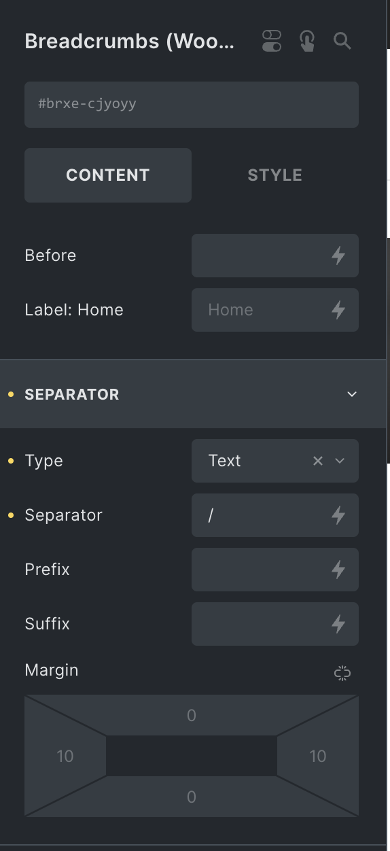The width and height of the screenshot is (390, 851).
Task: Edit the top margin value
Action: point(192,715)
